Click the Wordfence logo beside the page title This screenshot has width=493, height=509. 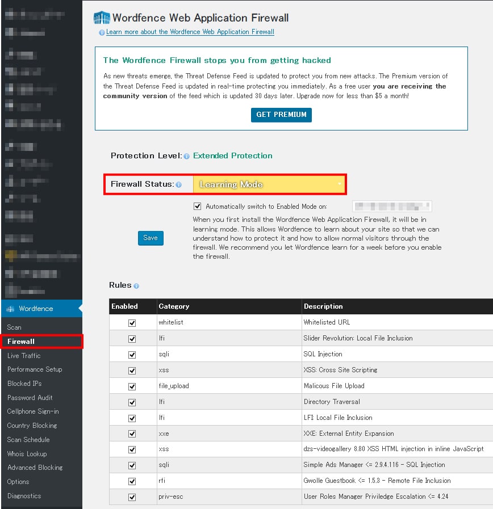102,18
